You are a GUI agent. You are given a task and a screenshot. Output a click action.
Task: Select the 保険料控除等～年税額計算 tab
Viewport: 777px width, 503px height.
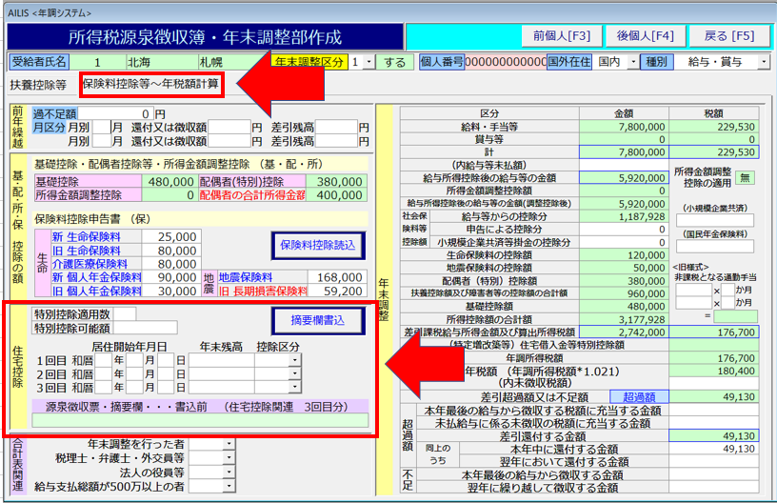point(151,84)
